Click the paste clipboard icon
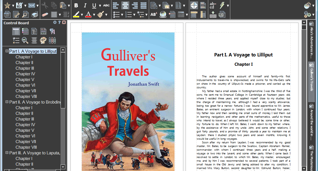This screenshot has width=318, height=171. pyautogui.click(x=63, y=5)
